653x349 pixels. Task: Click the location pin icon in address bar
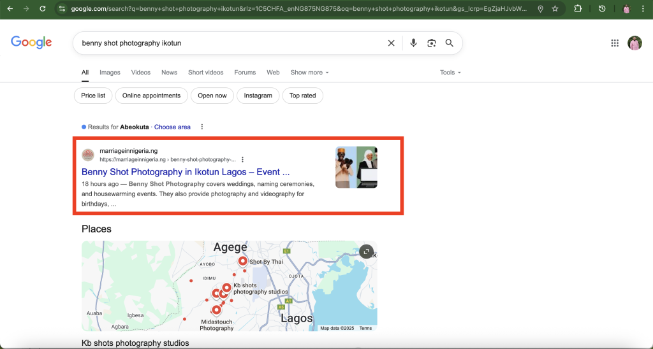[x=540, y=9]
